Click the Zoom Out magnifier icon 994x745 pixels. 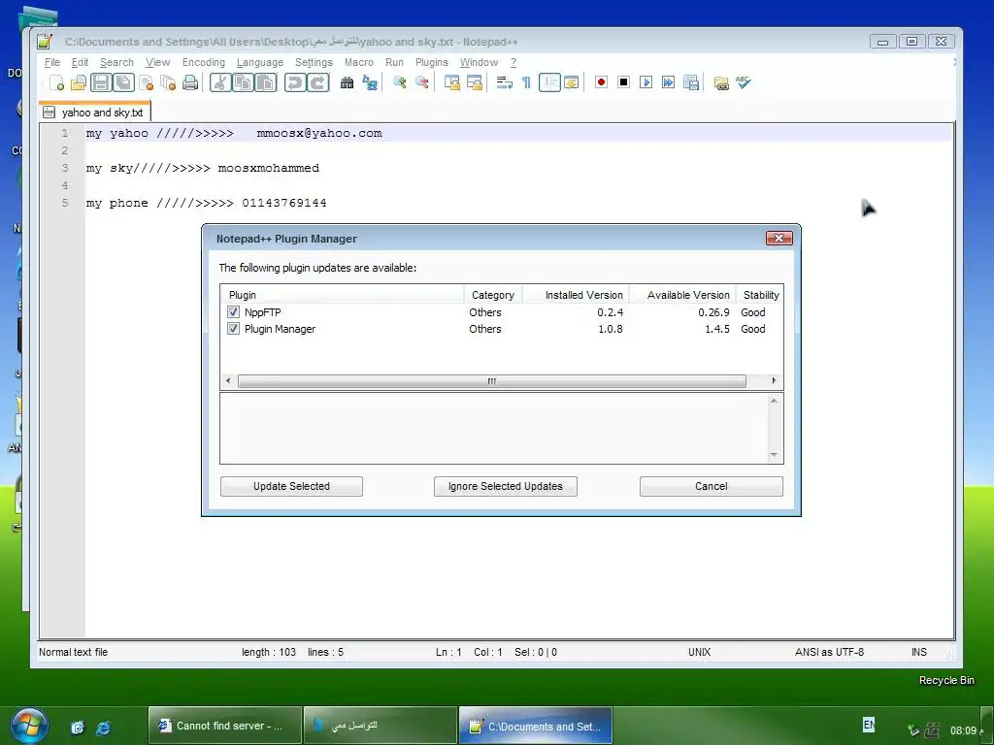(421, 83)
